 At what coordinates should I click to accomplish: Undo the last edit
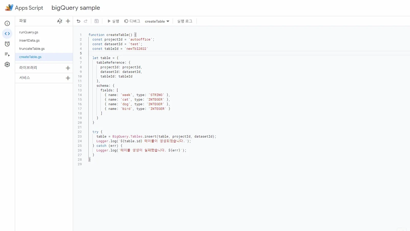tap(78, 21)
